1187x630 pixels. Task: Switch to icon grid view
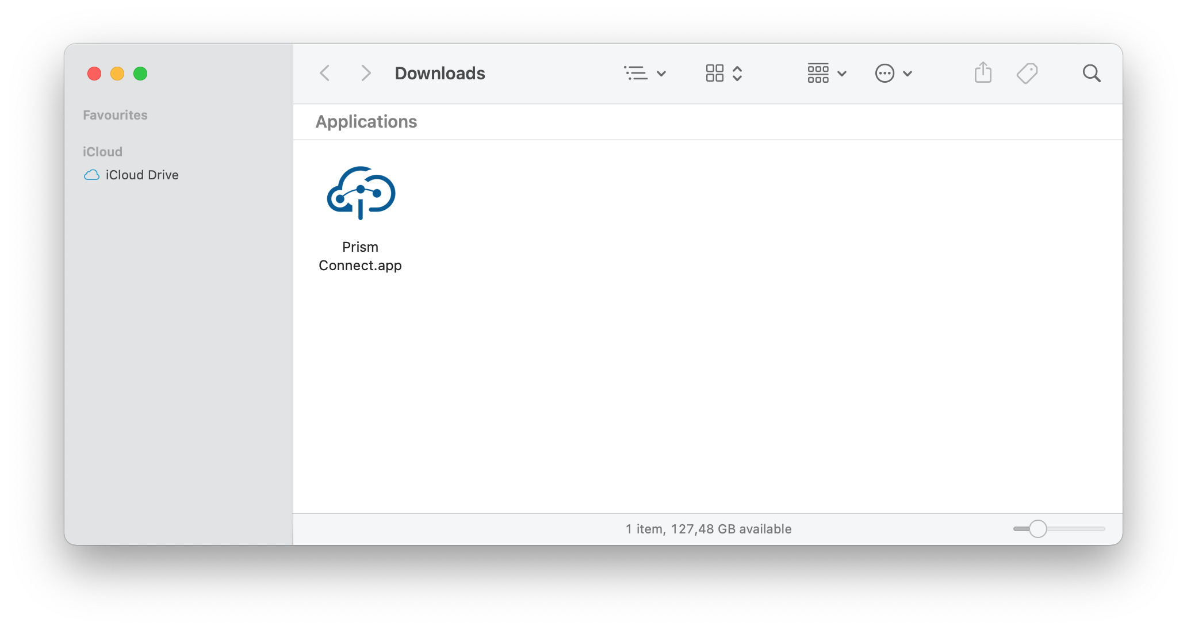coord(715,74)
